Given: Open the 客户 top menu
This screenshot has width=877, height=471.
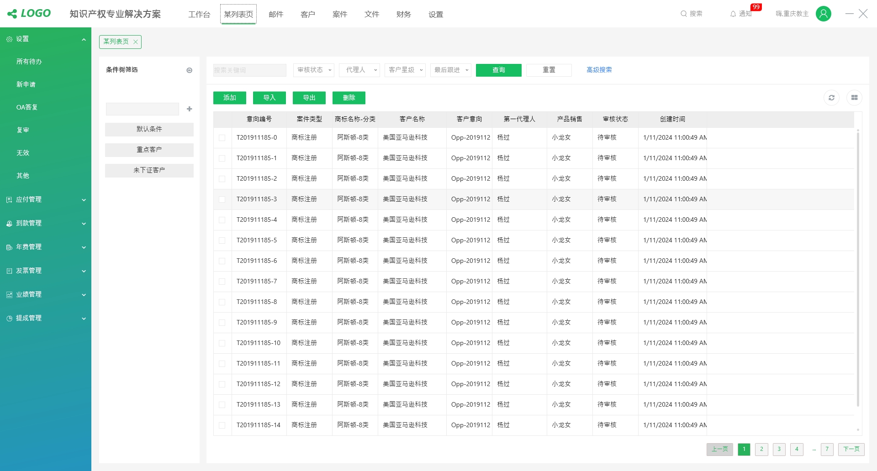Looking at the screenshot, I should (x=308, y=14).
